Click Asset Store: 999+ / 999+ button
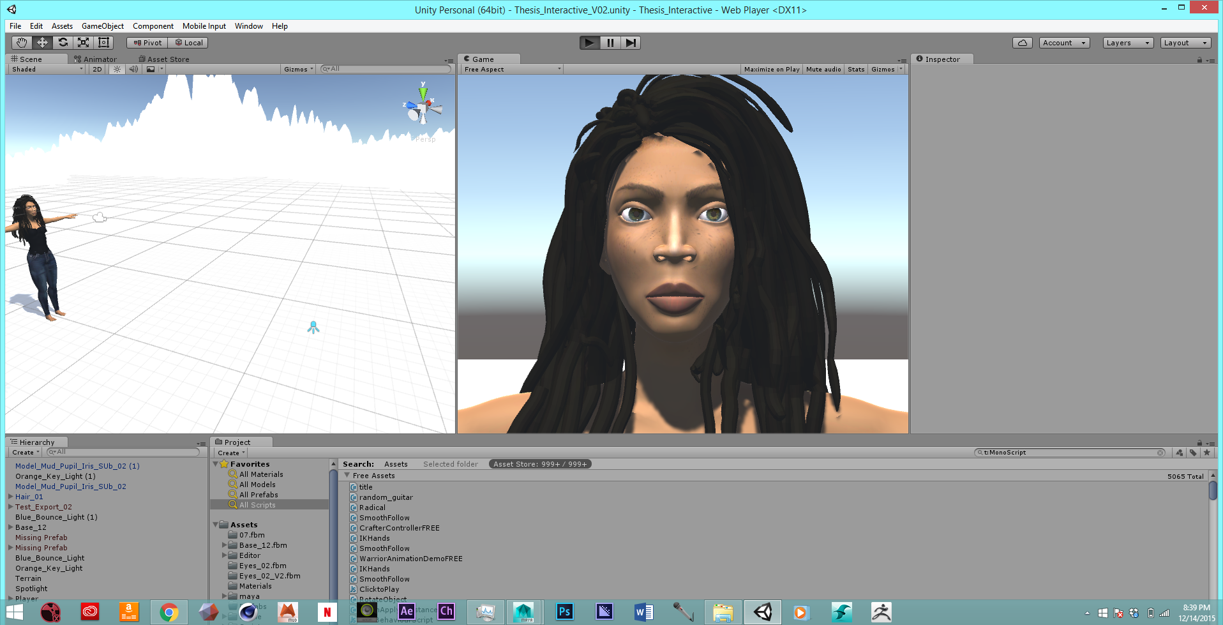This screenshot has height=625, width=1223. point(540,464)
